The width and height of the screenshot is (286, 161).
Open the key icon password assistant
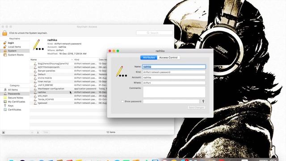(x=203, y=102)
